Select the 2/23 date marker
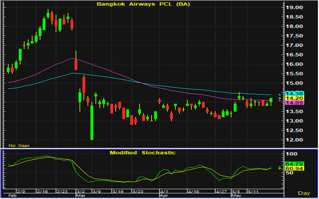319x199 pixels. 62,191
